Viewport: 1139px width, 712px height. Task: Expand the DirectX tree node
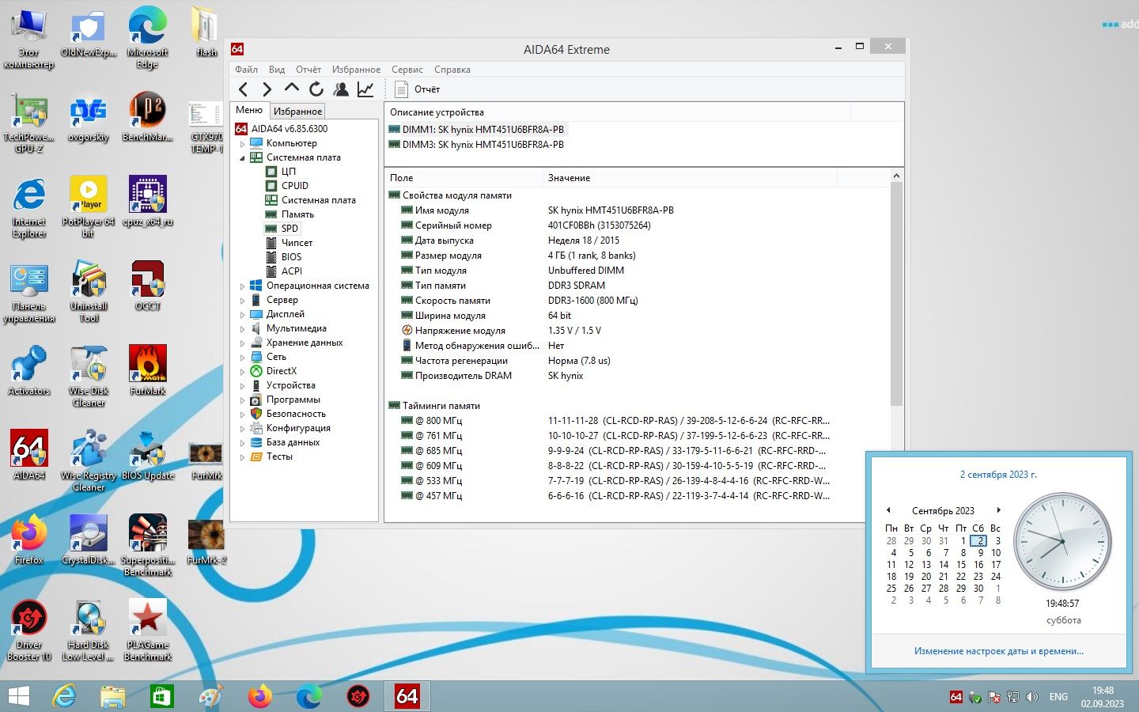(x=242, y=371)
